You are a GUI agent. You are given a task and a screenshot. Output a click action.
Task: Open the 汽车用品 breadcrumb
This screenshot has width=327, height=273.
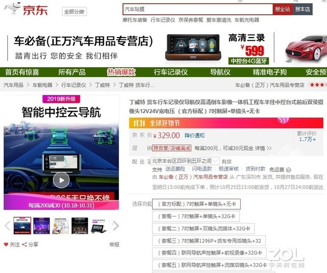tap(13, 85)
